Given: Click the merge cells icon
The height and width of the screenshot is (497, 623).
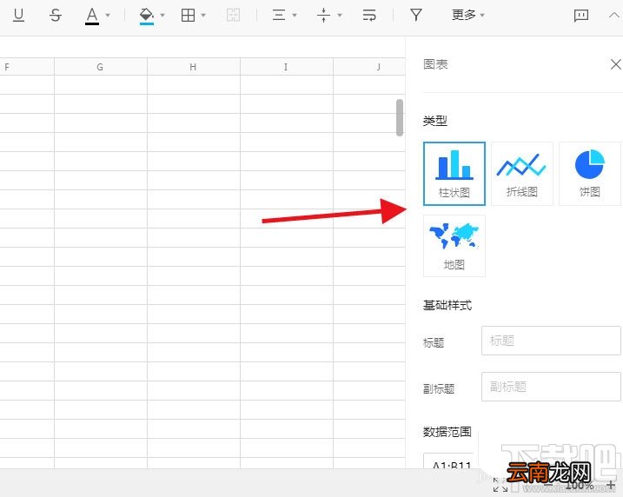Looking at the screenshot, I should pyautogui.click(x=233, y=16).
